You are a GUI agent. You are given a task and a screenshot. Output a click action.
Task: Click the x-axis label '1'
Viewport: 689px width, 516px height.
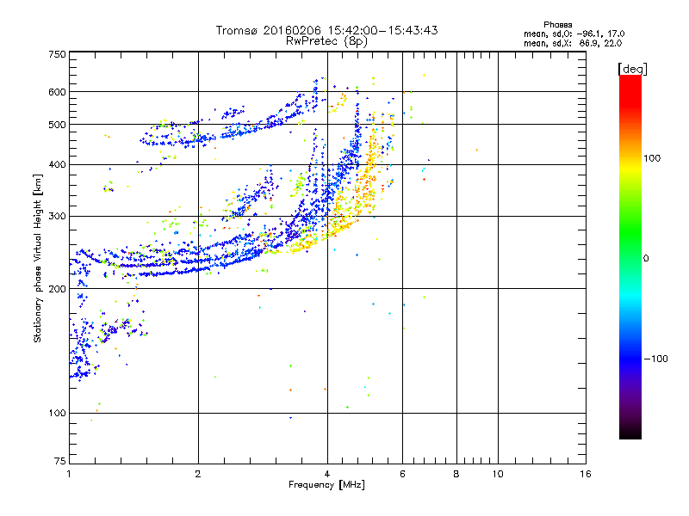(69, 474)
